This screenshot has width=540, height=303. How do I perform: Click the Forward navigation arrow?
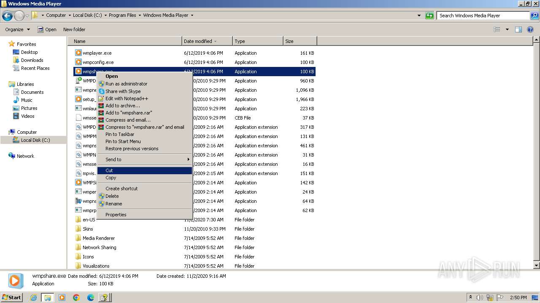[x=19, y=16]
